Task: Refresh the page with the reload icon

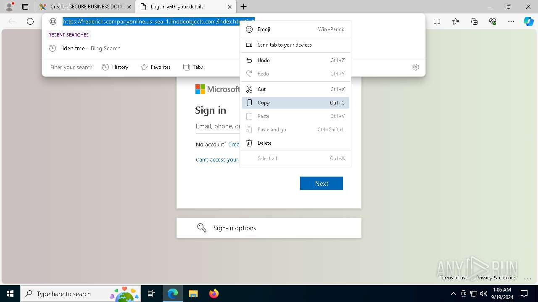Action: pyautogui.click(x=30, y=21)
